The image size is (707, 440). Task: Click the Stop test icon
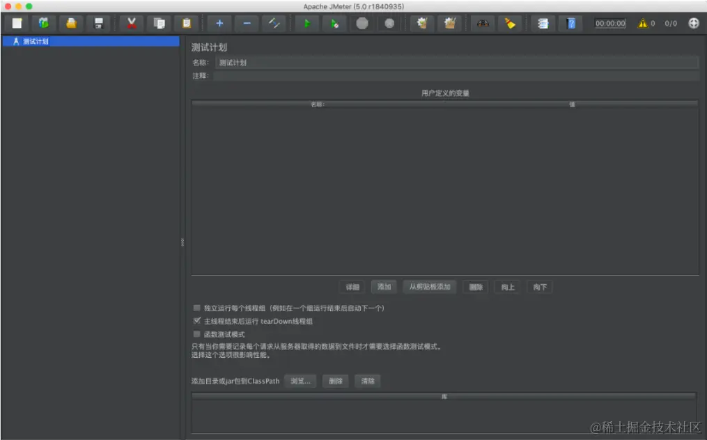[x=362, y=23]
